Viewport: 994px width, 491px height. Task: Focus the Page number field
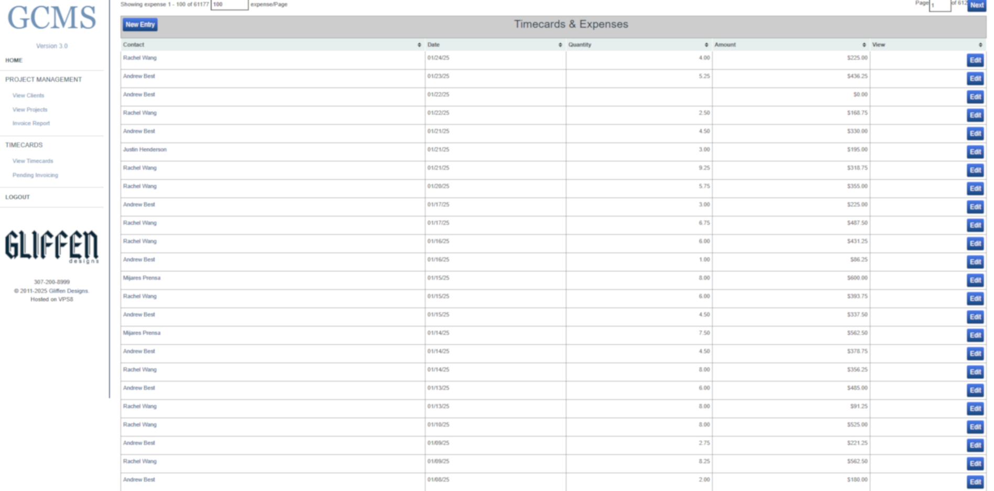click(940, 5)
